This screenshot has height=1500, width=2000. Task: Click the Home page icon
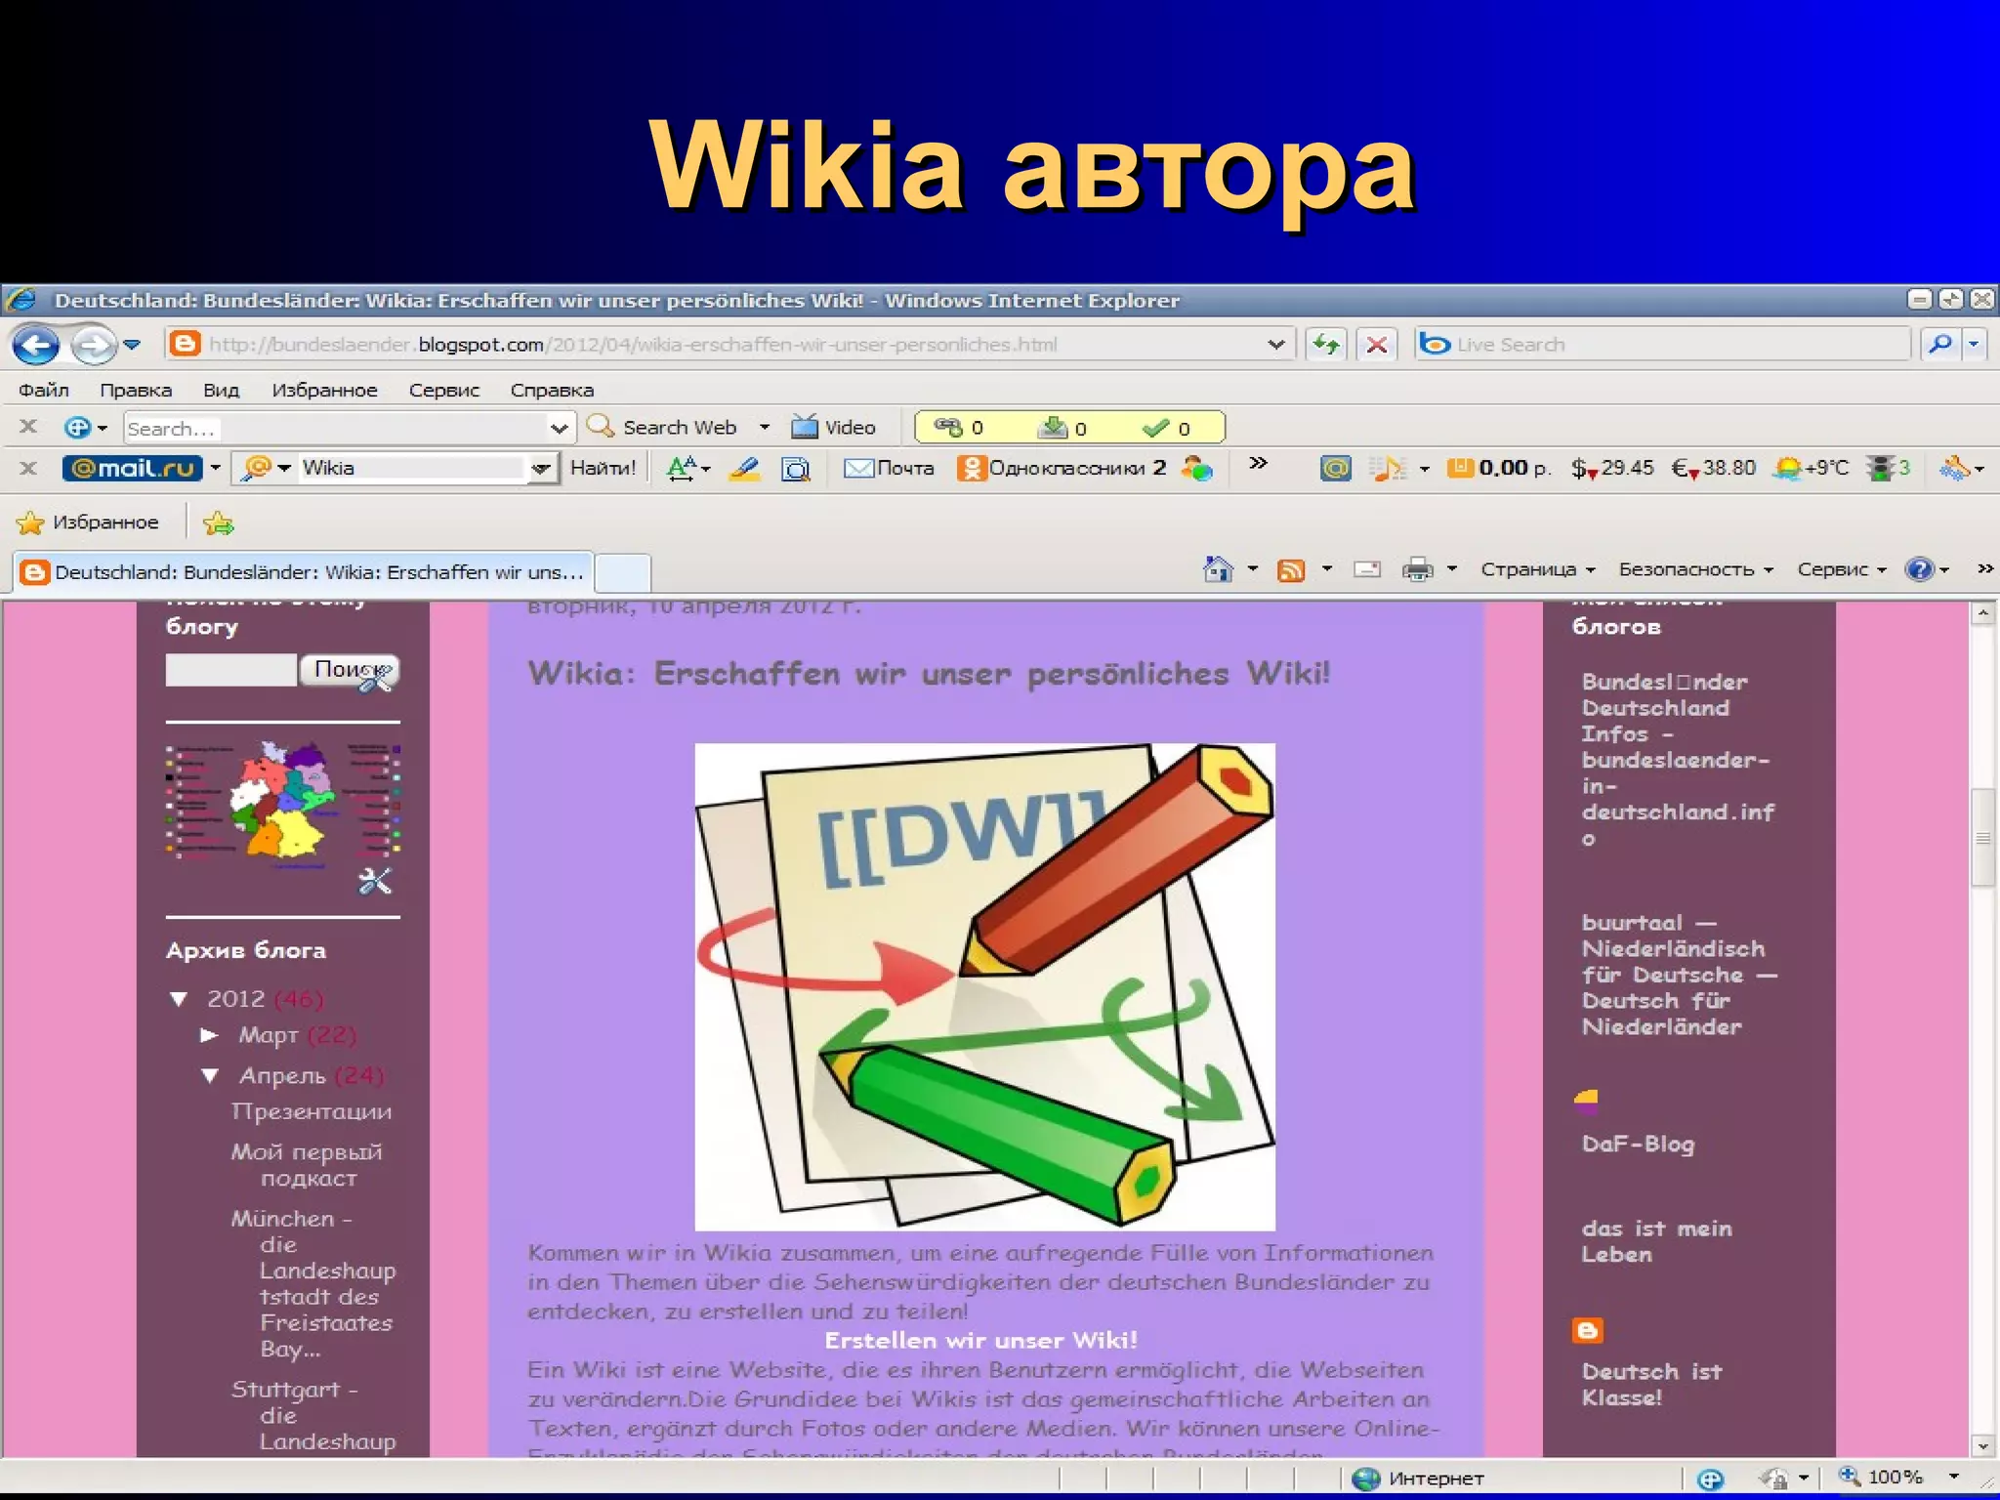pyautogui.click(x=1218, y=568)
